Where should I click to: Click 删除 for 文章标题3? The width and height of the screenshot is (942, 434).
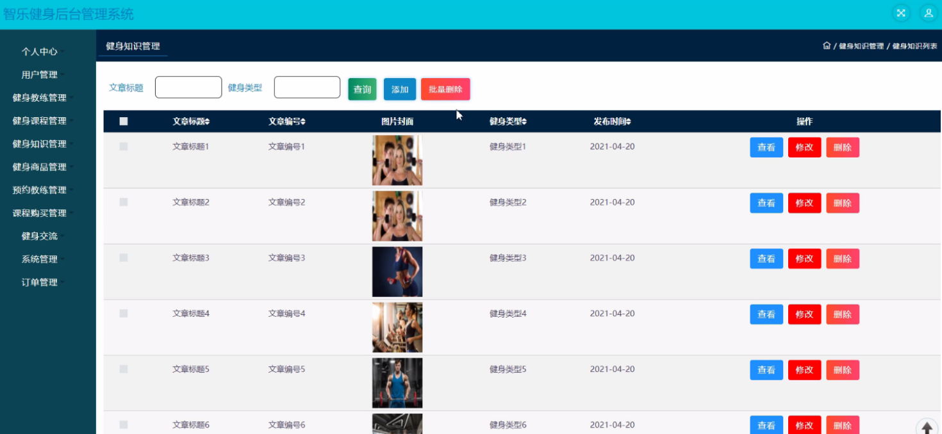click(843, 259)
